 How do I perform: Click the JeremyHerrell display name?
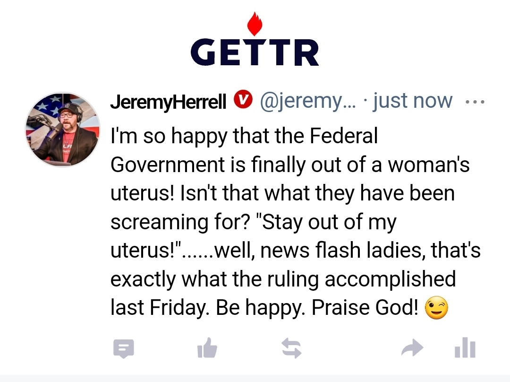click(168, 102)
